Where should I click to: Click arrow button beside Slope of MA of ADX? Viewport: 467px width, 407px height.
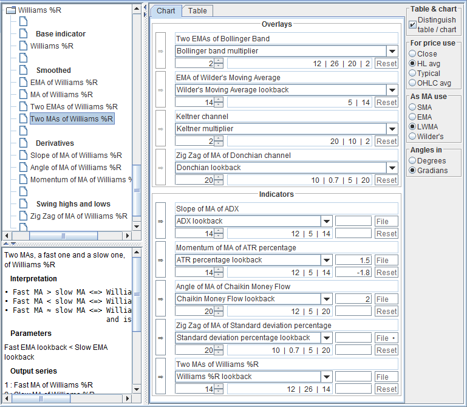[x=160, y=221]
